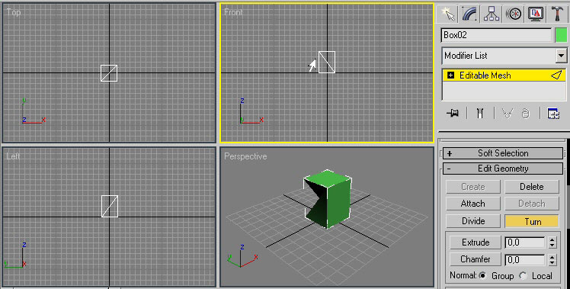This screenshot has width=570, height=289.
Task: Click the box's diagonal edge in Front viewport
Action: [327, 63]
